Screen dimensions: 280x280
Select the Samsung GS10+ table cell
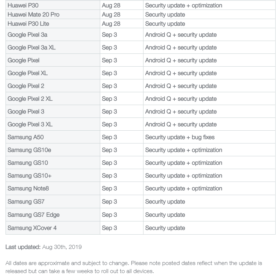coord(29,176)
